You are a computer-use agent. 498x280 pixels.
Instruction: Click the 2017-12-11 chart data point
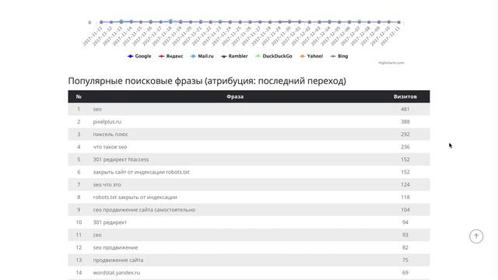[399, 23]
